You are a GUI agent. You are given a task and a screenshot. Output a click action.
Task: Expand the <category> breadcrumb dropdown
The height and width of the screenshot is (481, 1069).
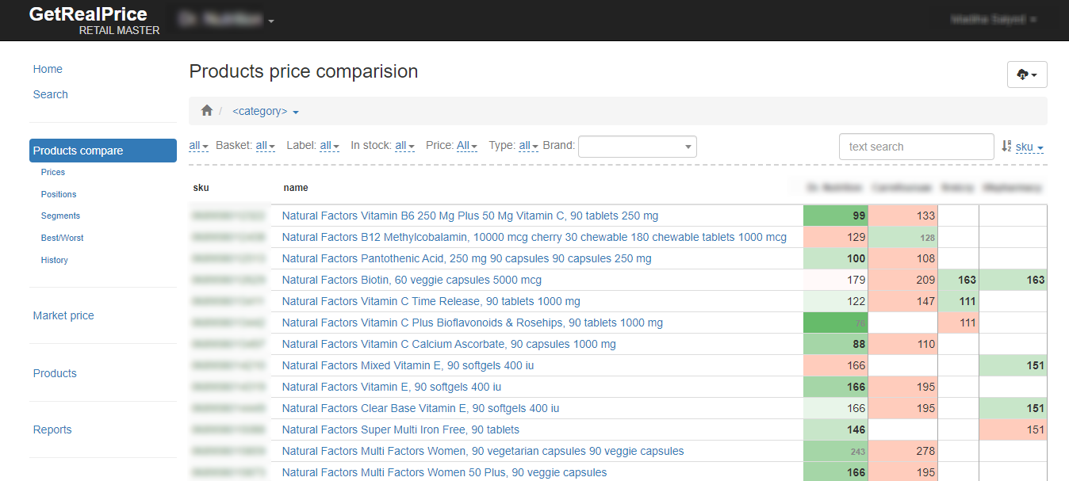265,112
